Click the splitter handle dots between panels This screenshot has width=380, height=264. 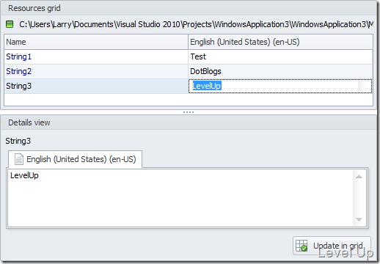pos(189,112)
